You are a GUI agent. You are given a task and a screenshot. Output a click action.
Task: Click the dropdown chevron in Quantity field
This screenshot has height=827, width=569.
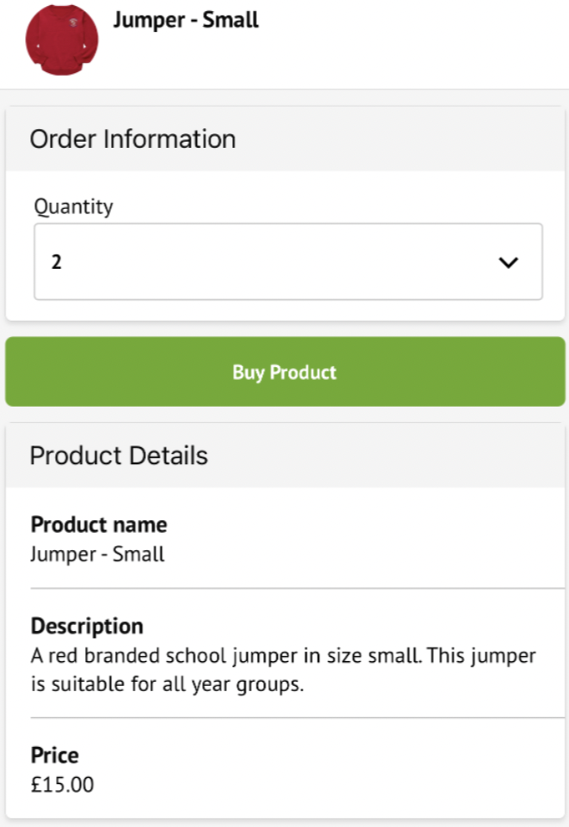(509, 263)
